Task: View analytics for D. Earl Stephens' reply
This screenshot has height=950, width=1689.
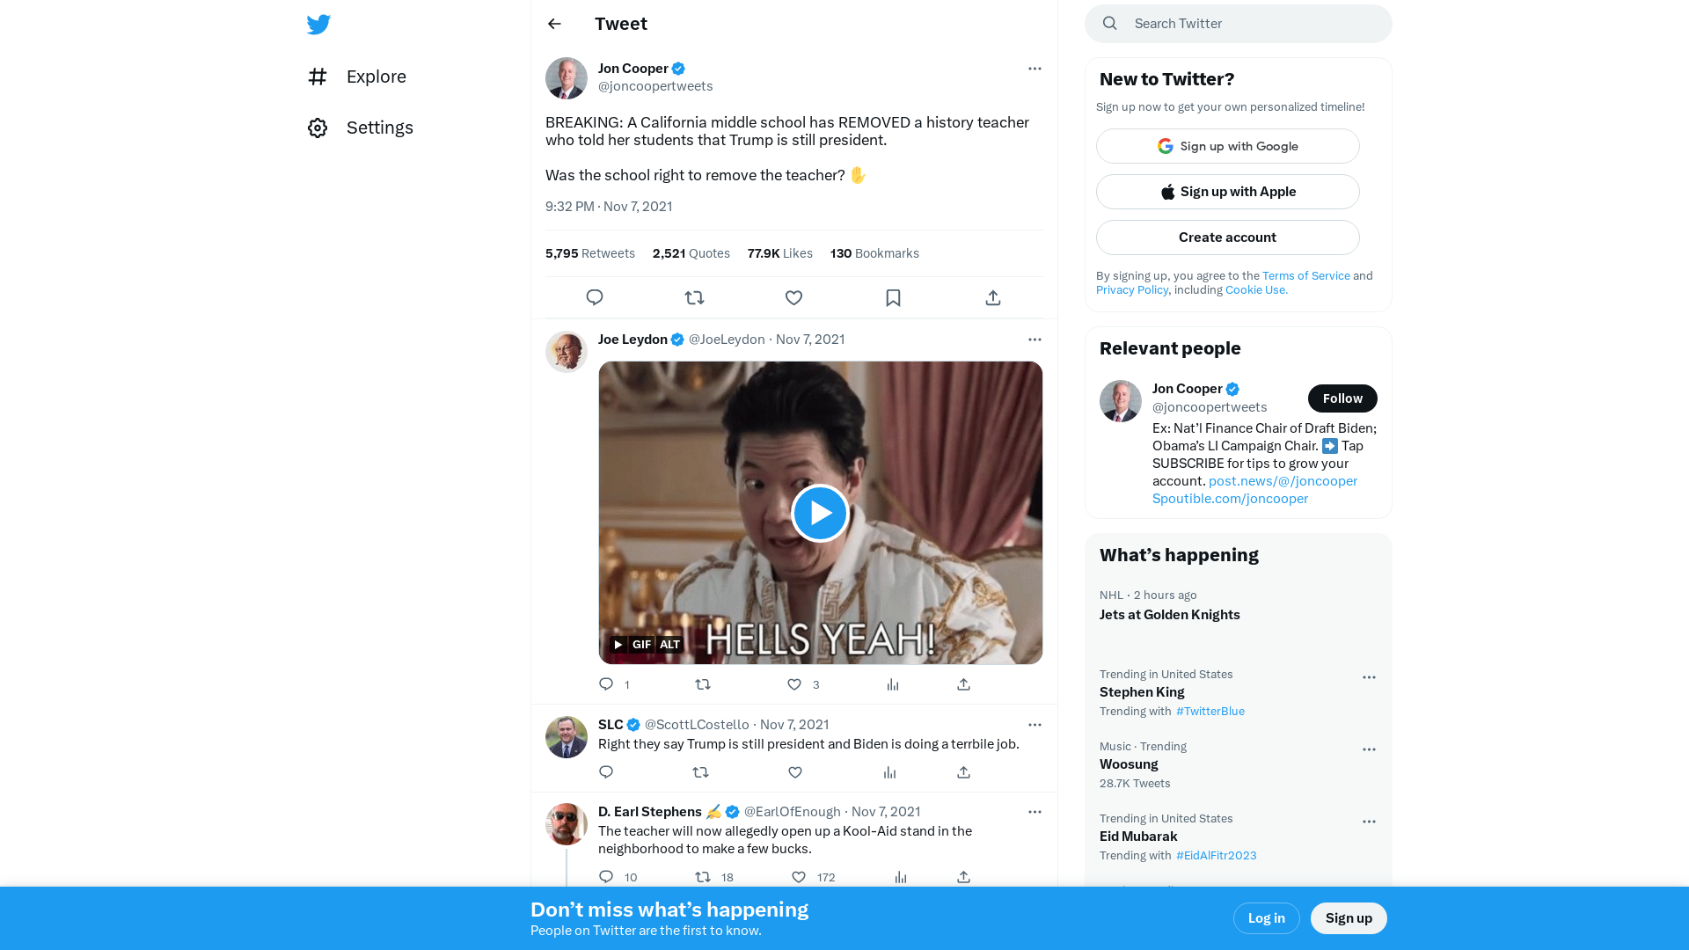Action: [x=901, y=877]
